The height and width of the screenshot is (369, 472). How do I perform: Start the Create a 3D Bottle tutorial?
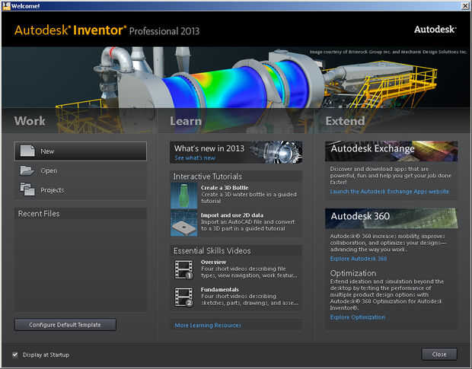click(x=225, y=188)
